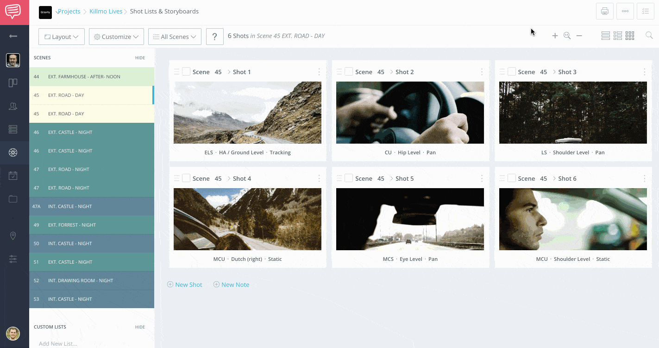Open Shot 5 three-dot menu

[482, 178]
